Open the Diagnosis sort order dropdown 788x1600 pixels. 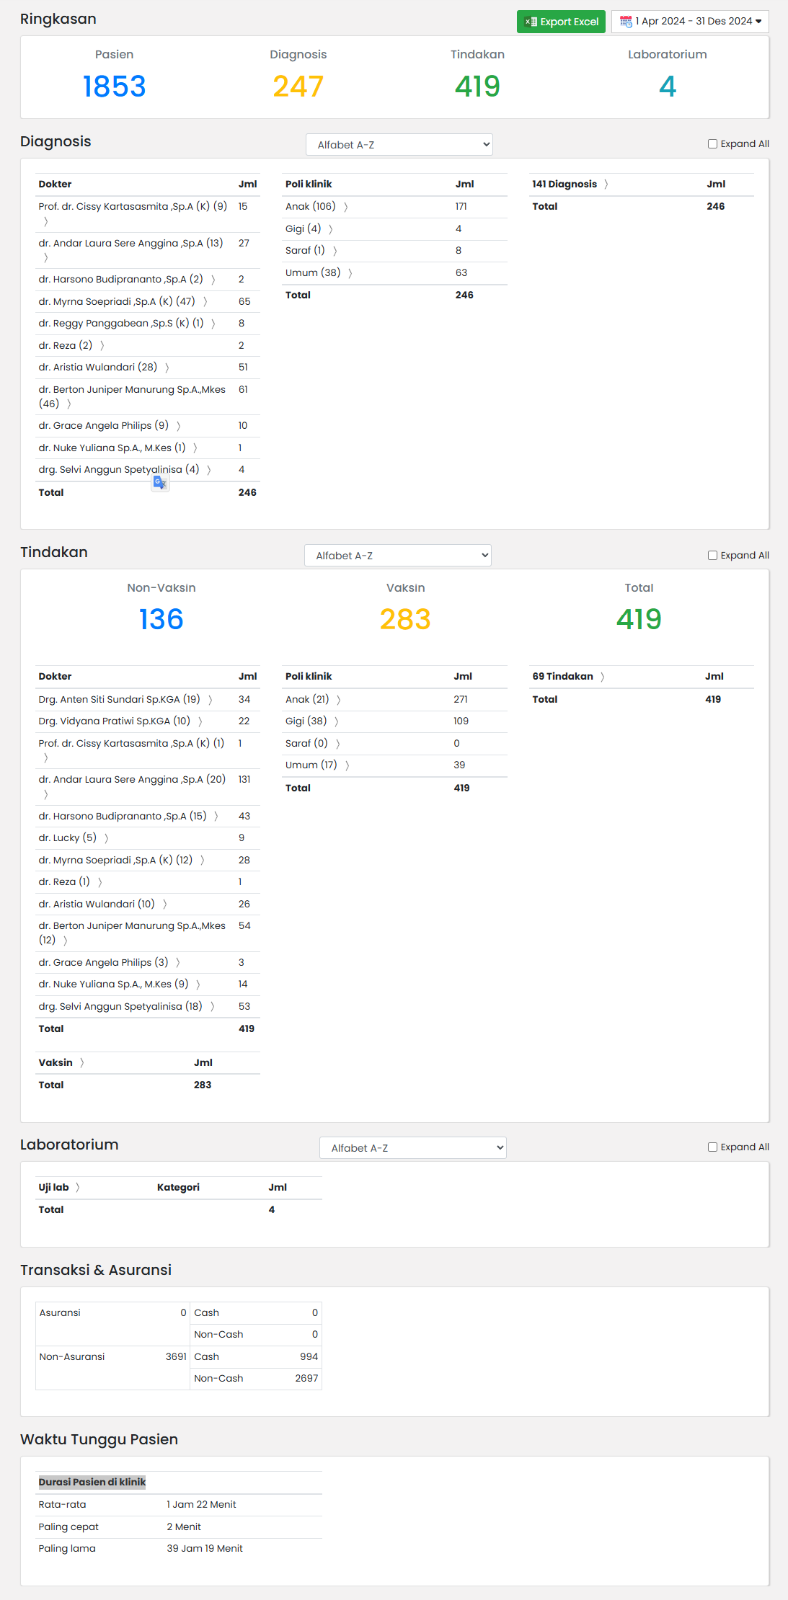pos(399,145)
